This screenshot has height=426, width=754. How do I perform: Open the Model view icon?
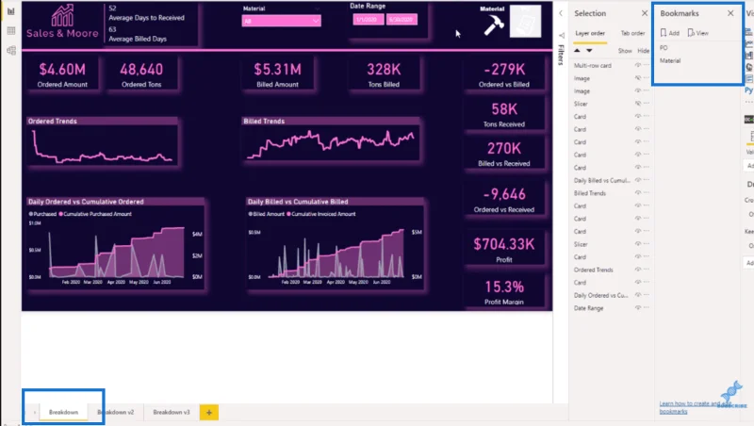click(x=11, y=51)
